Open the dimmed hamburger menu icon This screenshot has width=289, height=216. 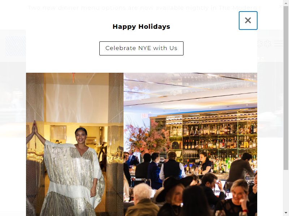click(x=279, y=44)
